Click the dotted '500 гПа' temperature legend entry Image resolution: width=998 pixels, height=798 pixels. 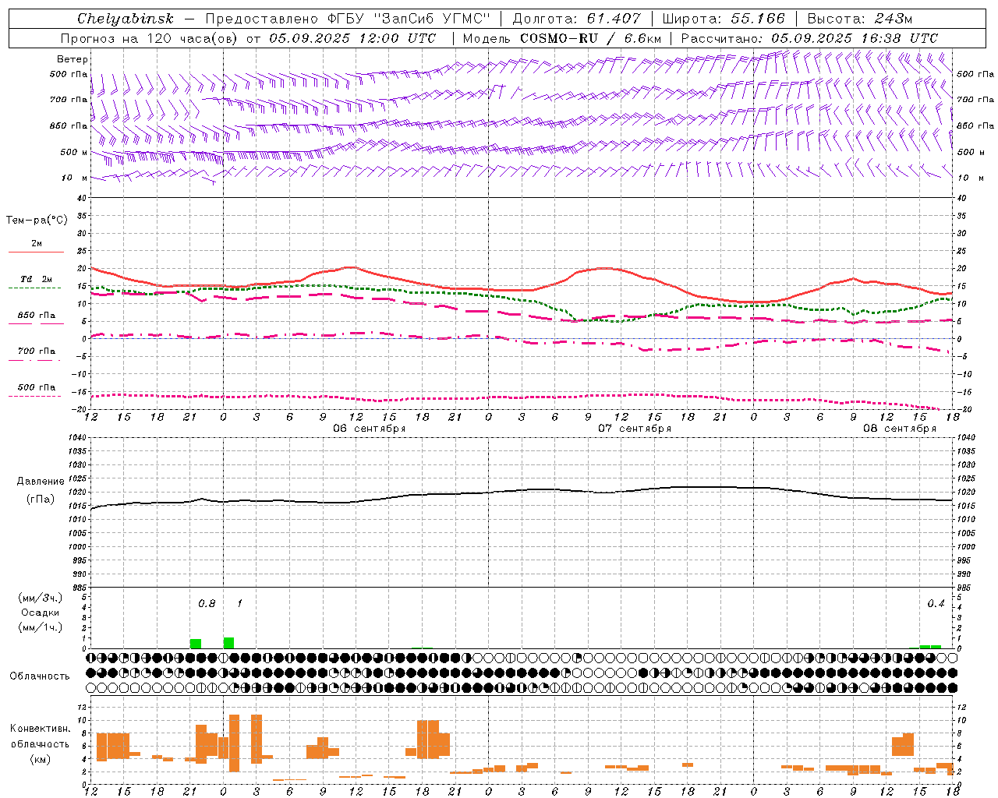point(36,387)
